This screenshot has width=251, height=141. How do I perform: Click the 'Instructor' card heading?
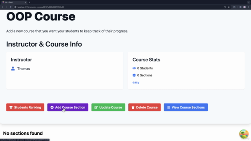pos(21,60)
